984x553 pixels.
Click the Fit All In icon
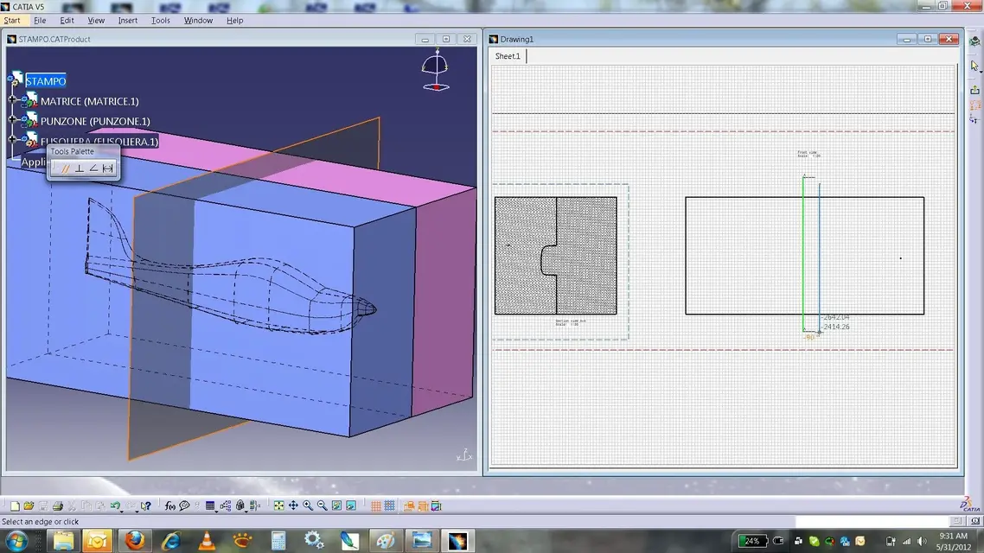[x=278, y=506]
